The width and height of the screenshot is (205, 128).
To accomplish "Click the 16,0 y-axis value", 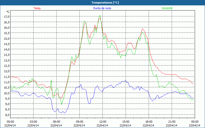I will coord(7,27).
